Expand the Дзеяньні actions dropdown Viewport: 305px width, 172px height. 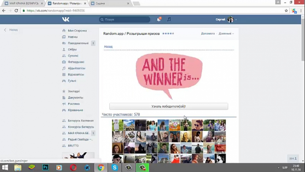(226, 34)
